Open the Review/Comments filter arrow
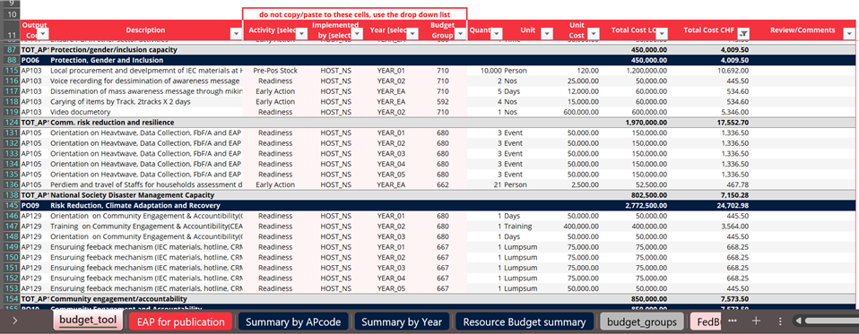Screen dimensions: 859x334 pos(848,34)
